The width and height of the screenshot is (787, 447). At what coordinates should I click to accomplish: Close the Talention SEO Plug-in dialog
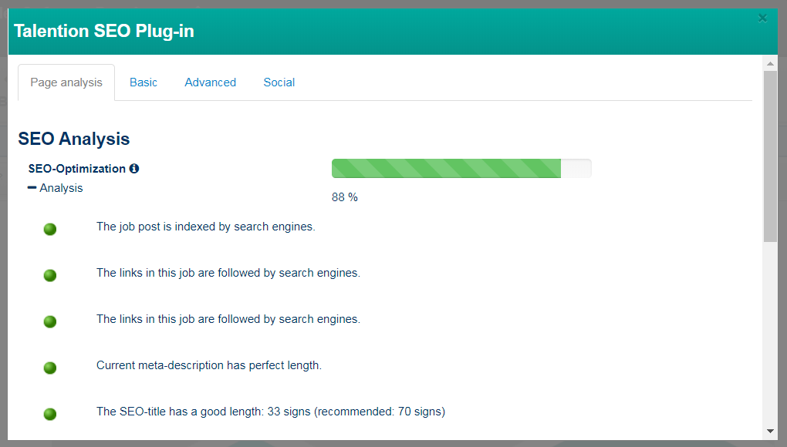click(x=762, y=18)
